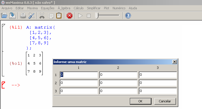Viewport: 202px width, 109px height.
Task: Open the Ajuda menu
Action: (x=133, y=8)
